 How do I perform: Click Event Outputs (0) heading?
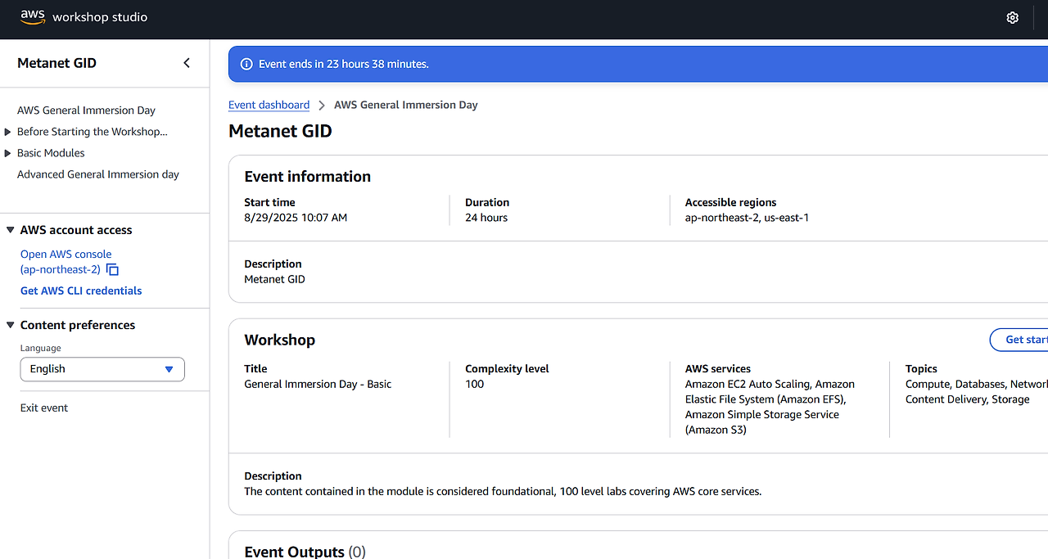305,552
